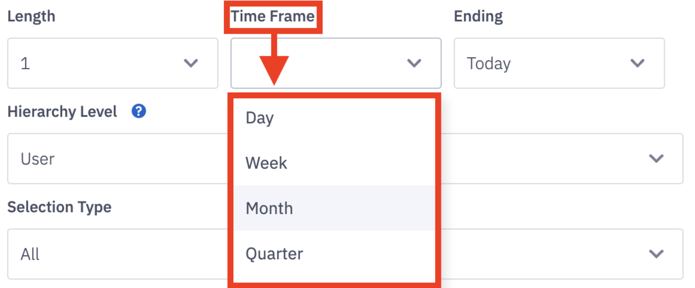Collapse the open Time Frame dropdown field

(336, 63)
